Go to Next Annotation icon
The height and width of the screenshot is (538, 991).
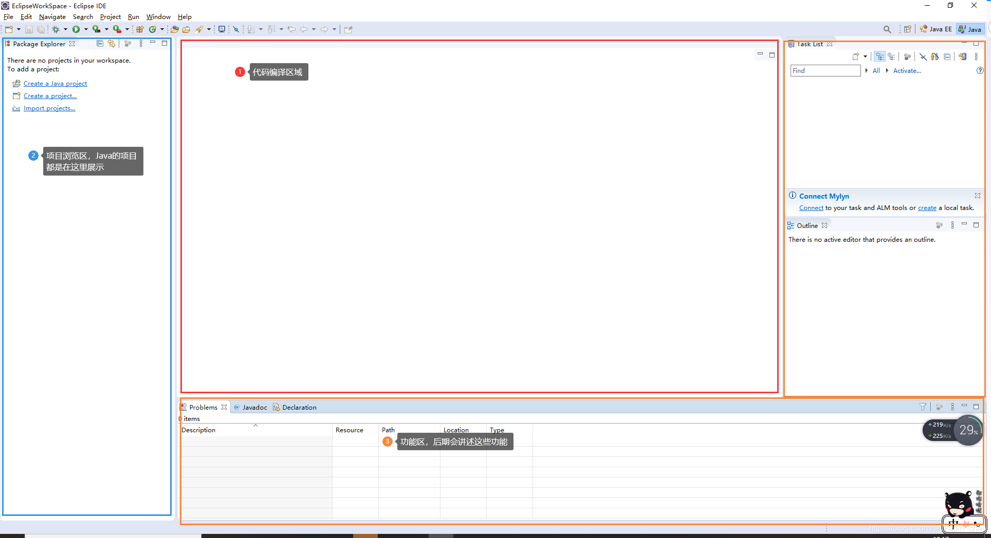[251, 29]
